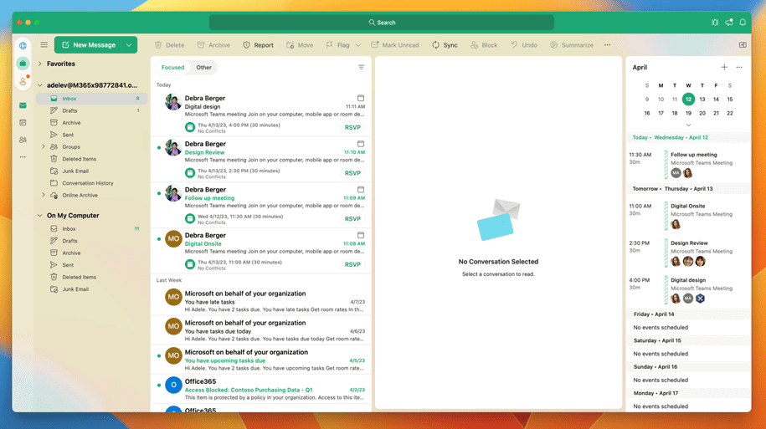
Task: Open the announcements megaphone icon
Action: pos(729,23)
